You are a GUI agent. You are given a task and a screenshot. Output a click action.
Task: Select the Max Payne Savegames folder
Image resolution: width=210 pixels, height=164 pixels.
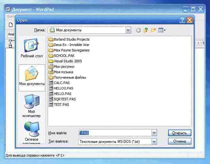click(69, 50)
